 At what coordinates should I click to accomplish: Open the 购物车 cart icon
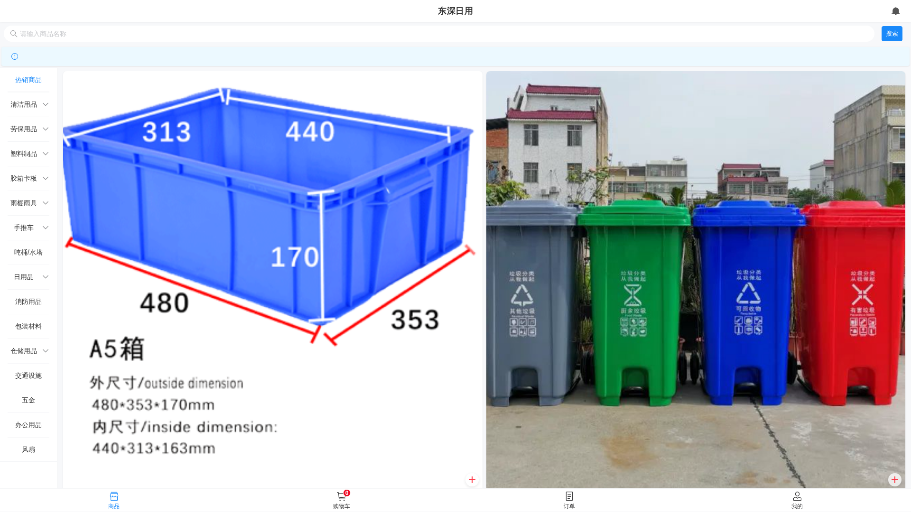point(341,497)
